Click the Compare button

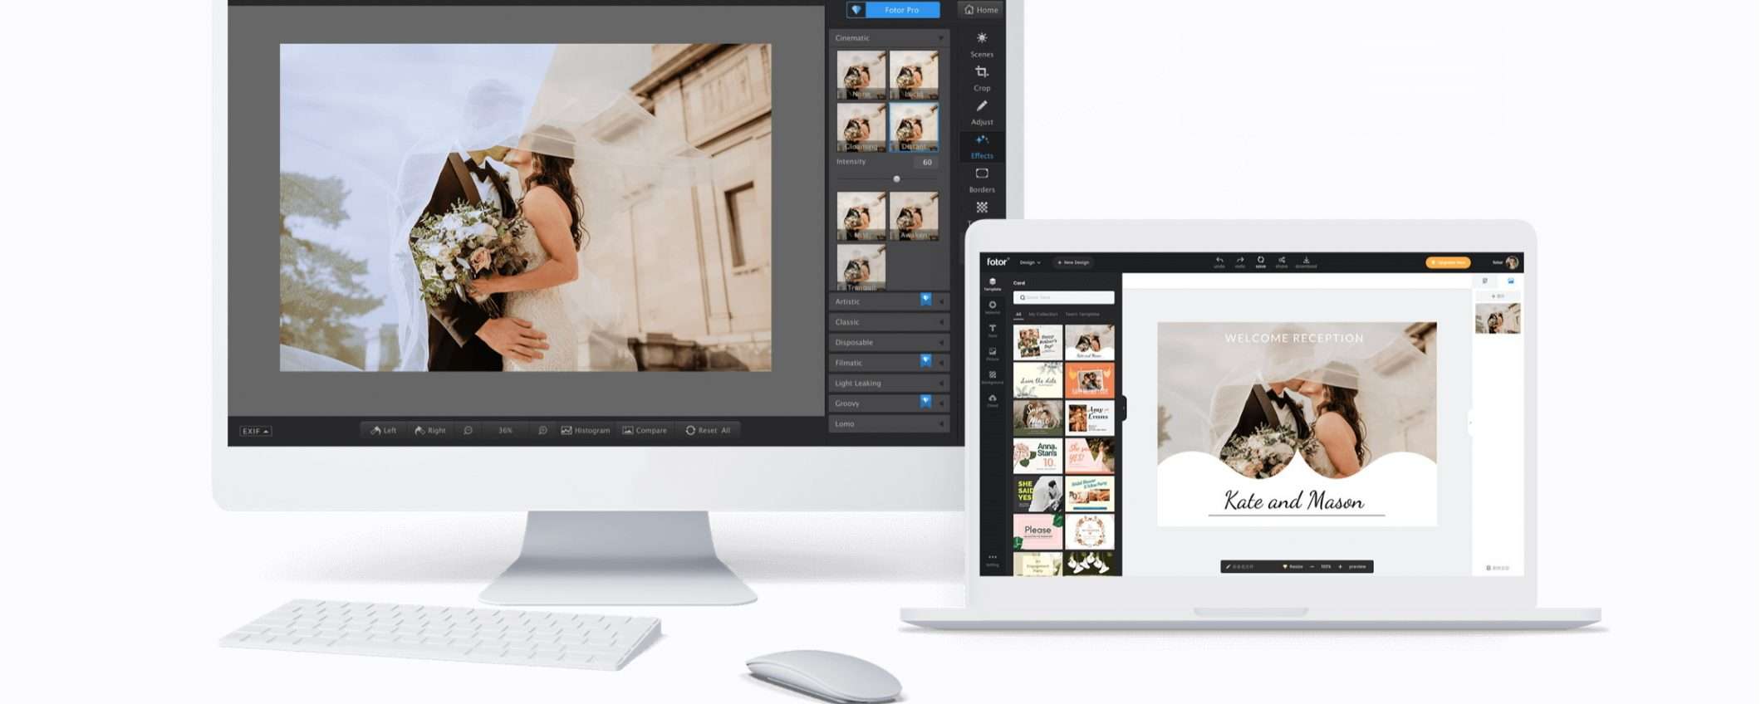click(645, 430)
